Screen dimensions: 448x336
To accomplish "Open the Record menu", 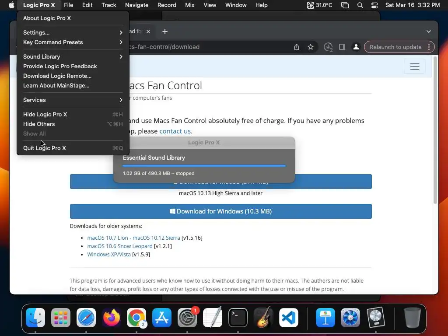I will tap(167, 5).
